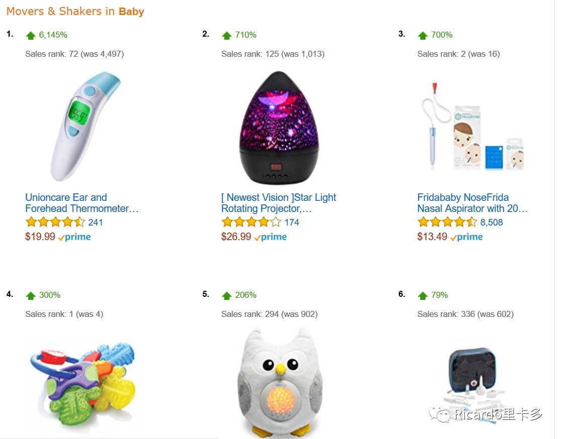Click the green arrow beside 79%
This screenshot has width=561, height=439.
[x=423, y=296]
